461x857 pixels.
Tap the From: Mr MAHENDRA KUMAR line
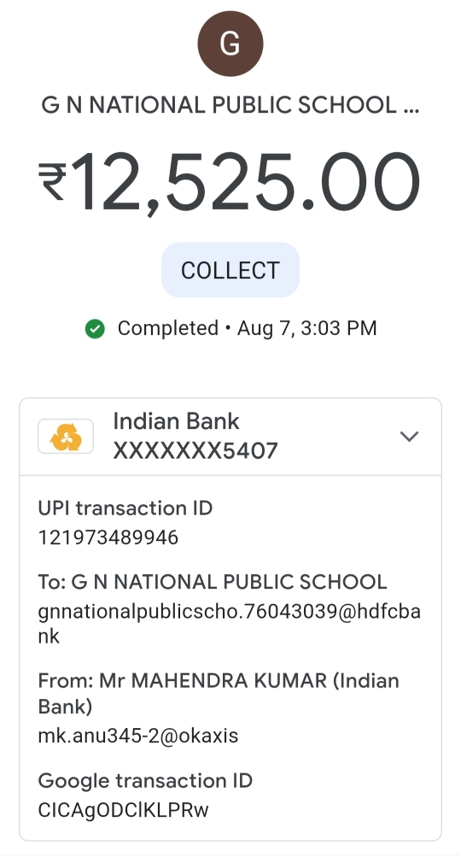219,694
